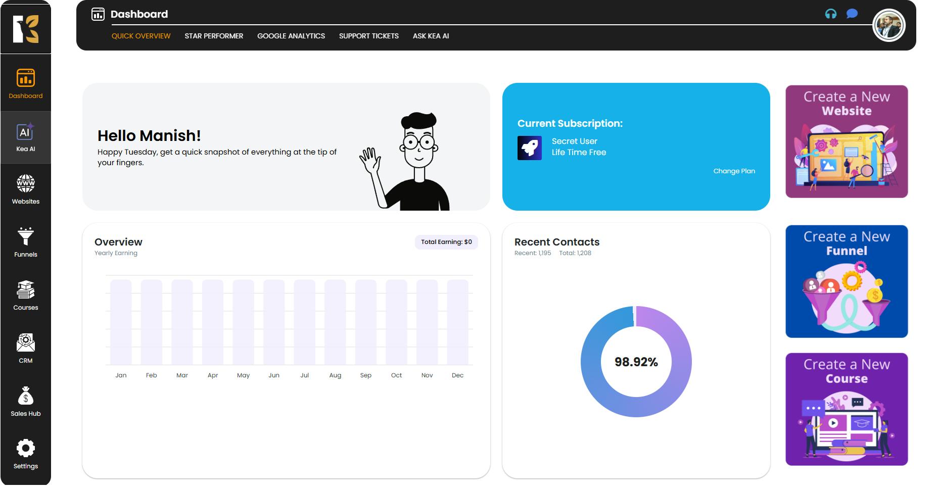The image size is (939, 491).
Task: Select the Support Tickets tab
Action: point(368,36)
